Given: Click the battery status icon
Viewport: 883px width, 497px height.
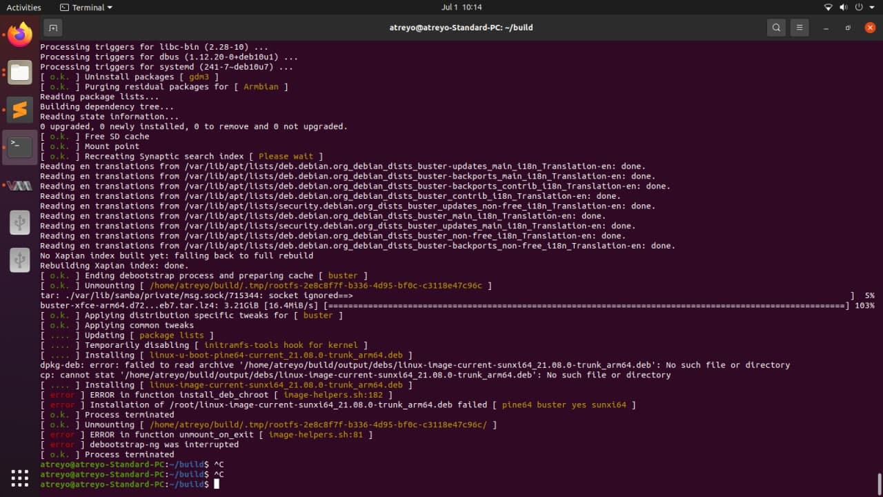Looking at the screenshot, I should pos(857,8).
